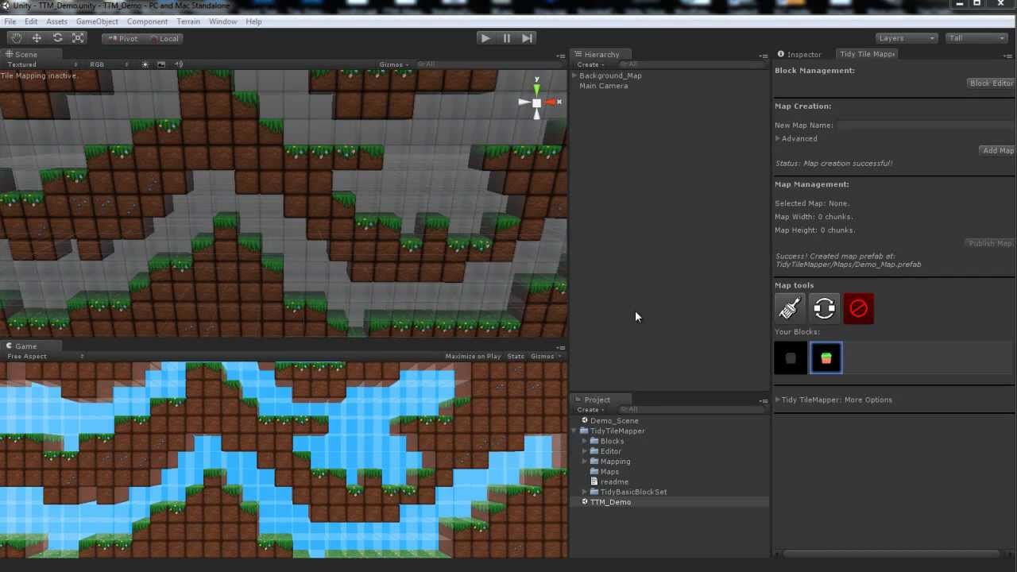Image resolution: width=1017 pixels, height=572 pixels.
Task: Expand the Blocks folder arrow
Action: (585, 441)
